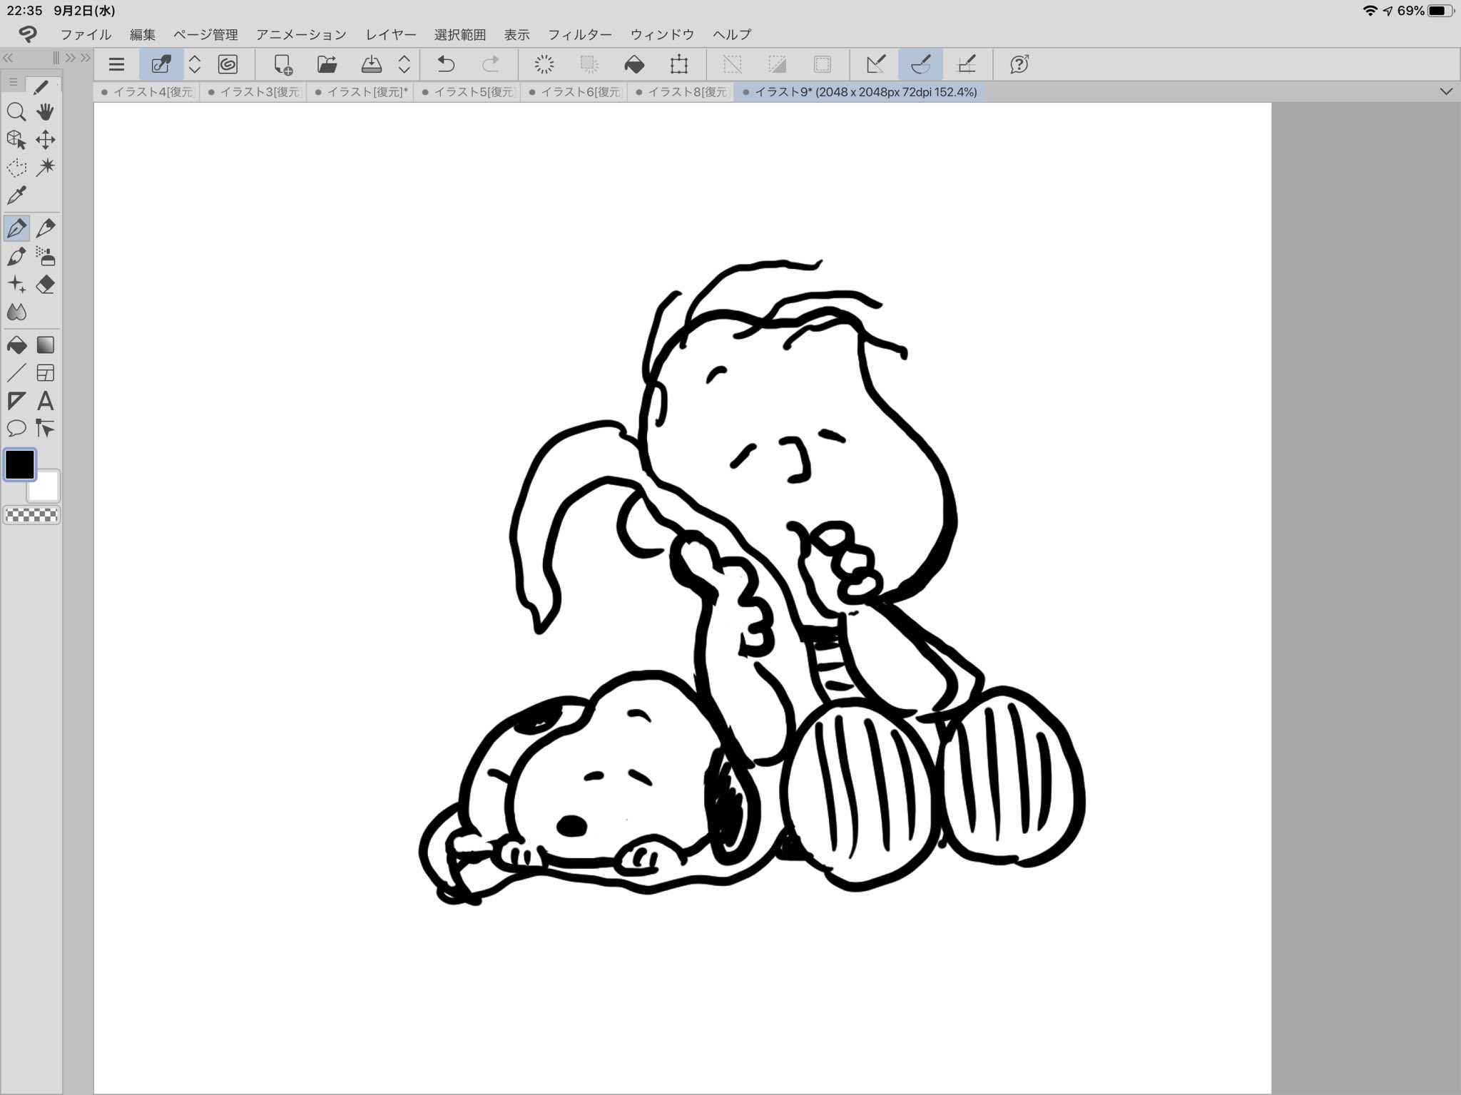The image size is (1461, 1095).
Task: Toggle the Snap to ruler icon
Action: (876, 65)
